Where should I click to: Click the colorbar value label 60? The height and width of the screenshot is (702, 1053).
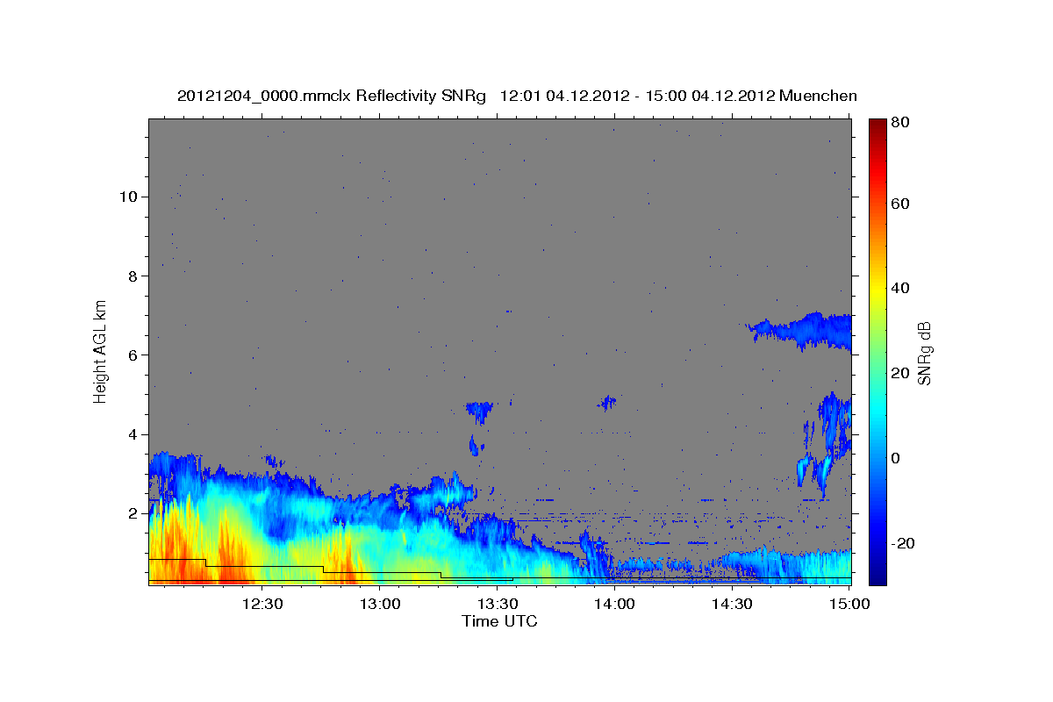899,204
